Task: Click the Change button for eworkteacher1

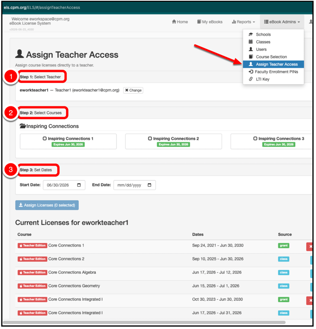Action: (x=134, y=91)
